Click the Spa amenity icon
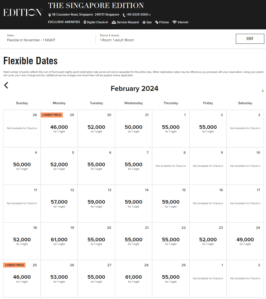 (x=144, y=22)
